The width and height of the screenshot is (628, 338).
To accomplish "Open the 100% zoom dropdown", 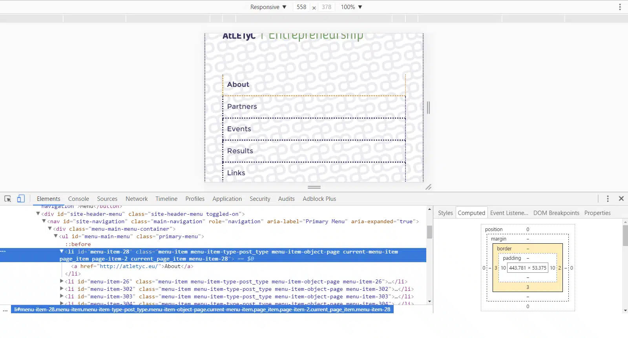I will (351, 7).
